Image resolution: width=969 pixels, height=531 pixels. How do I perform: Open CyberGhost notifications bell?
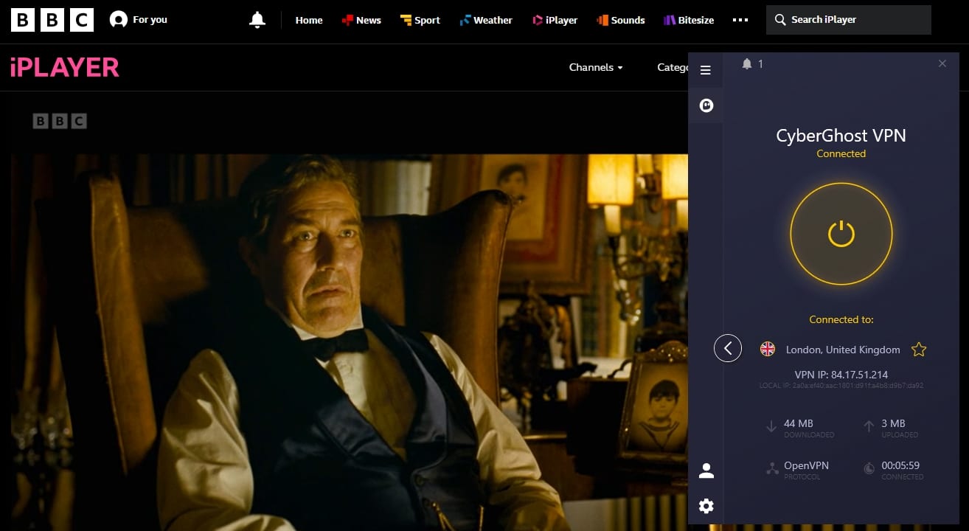(747, 64)
